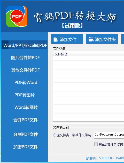Click the 文件路径 column header

(89, 54)
